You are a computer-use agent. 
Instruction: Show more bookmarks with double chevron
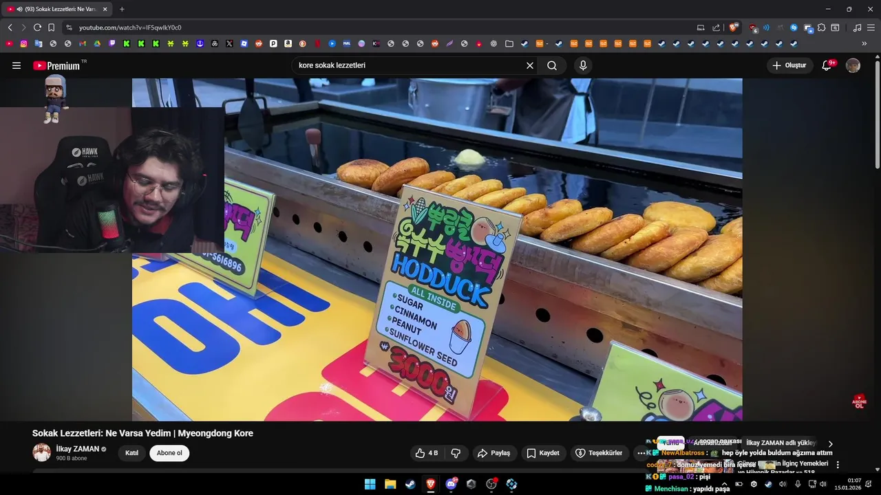pos(864,43)
